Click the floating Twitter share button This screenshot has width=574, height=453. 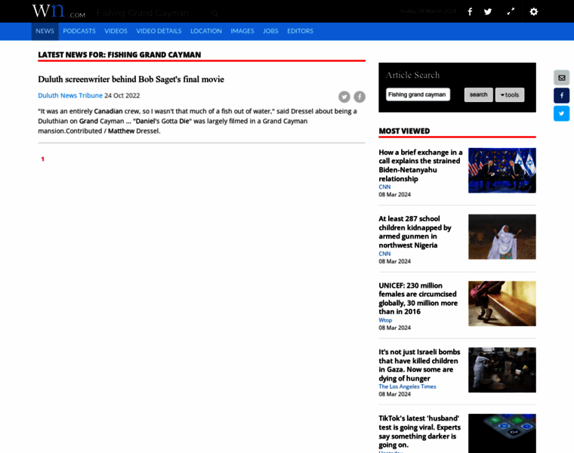[x=561, y=114]
